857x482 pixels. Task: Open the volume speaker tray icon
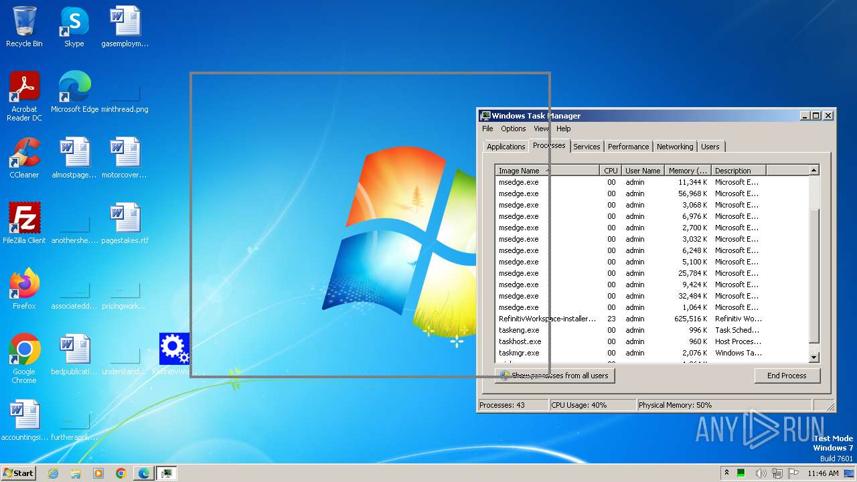point(761,473)
